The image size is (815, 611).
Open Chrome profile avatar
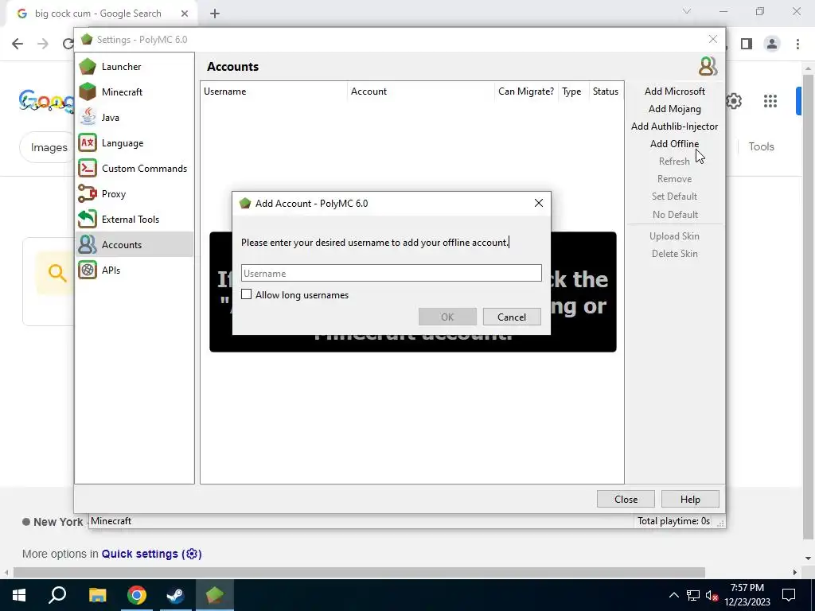[772, 44]
